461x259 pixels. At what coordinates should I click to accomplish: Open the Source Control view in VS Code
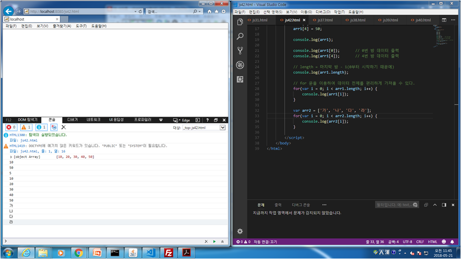tap(240, 51)
